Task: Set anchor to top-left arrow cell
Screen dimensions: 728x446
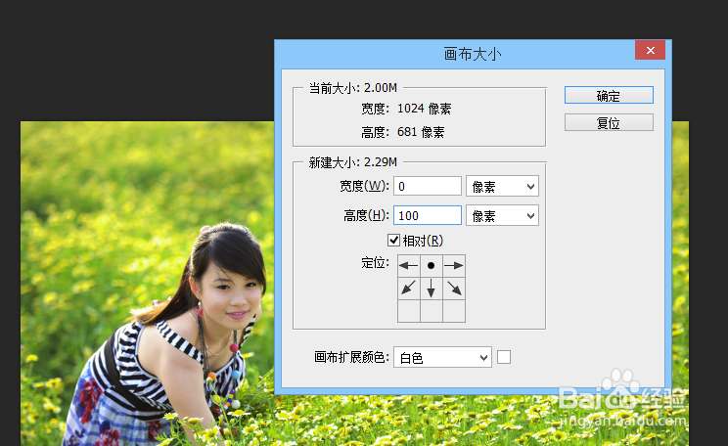Action: [409, 265]
